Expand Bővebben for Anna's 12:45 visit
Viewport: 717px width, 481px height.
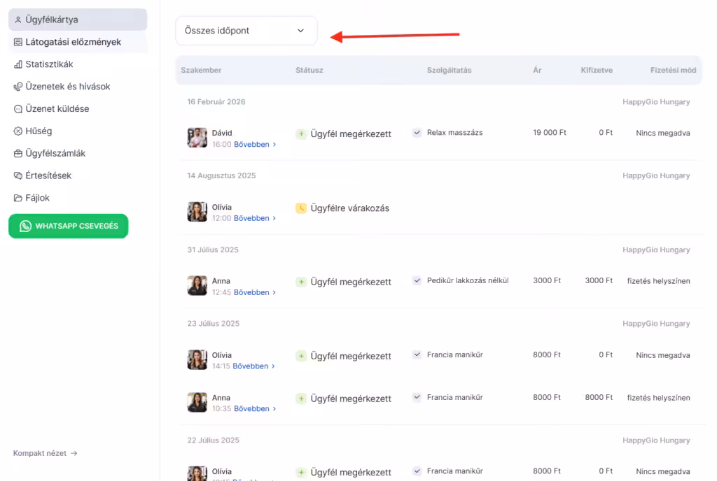255,293
